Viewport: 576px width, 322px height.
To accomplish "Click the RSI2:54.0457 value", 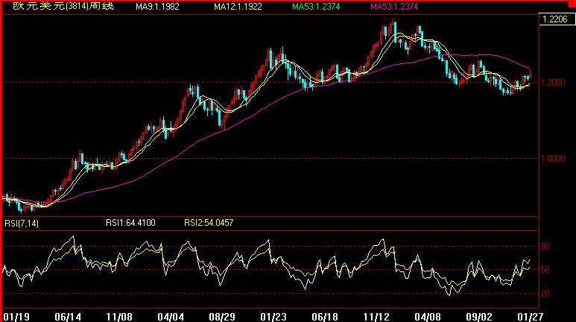I will 209,223.
